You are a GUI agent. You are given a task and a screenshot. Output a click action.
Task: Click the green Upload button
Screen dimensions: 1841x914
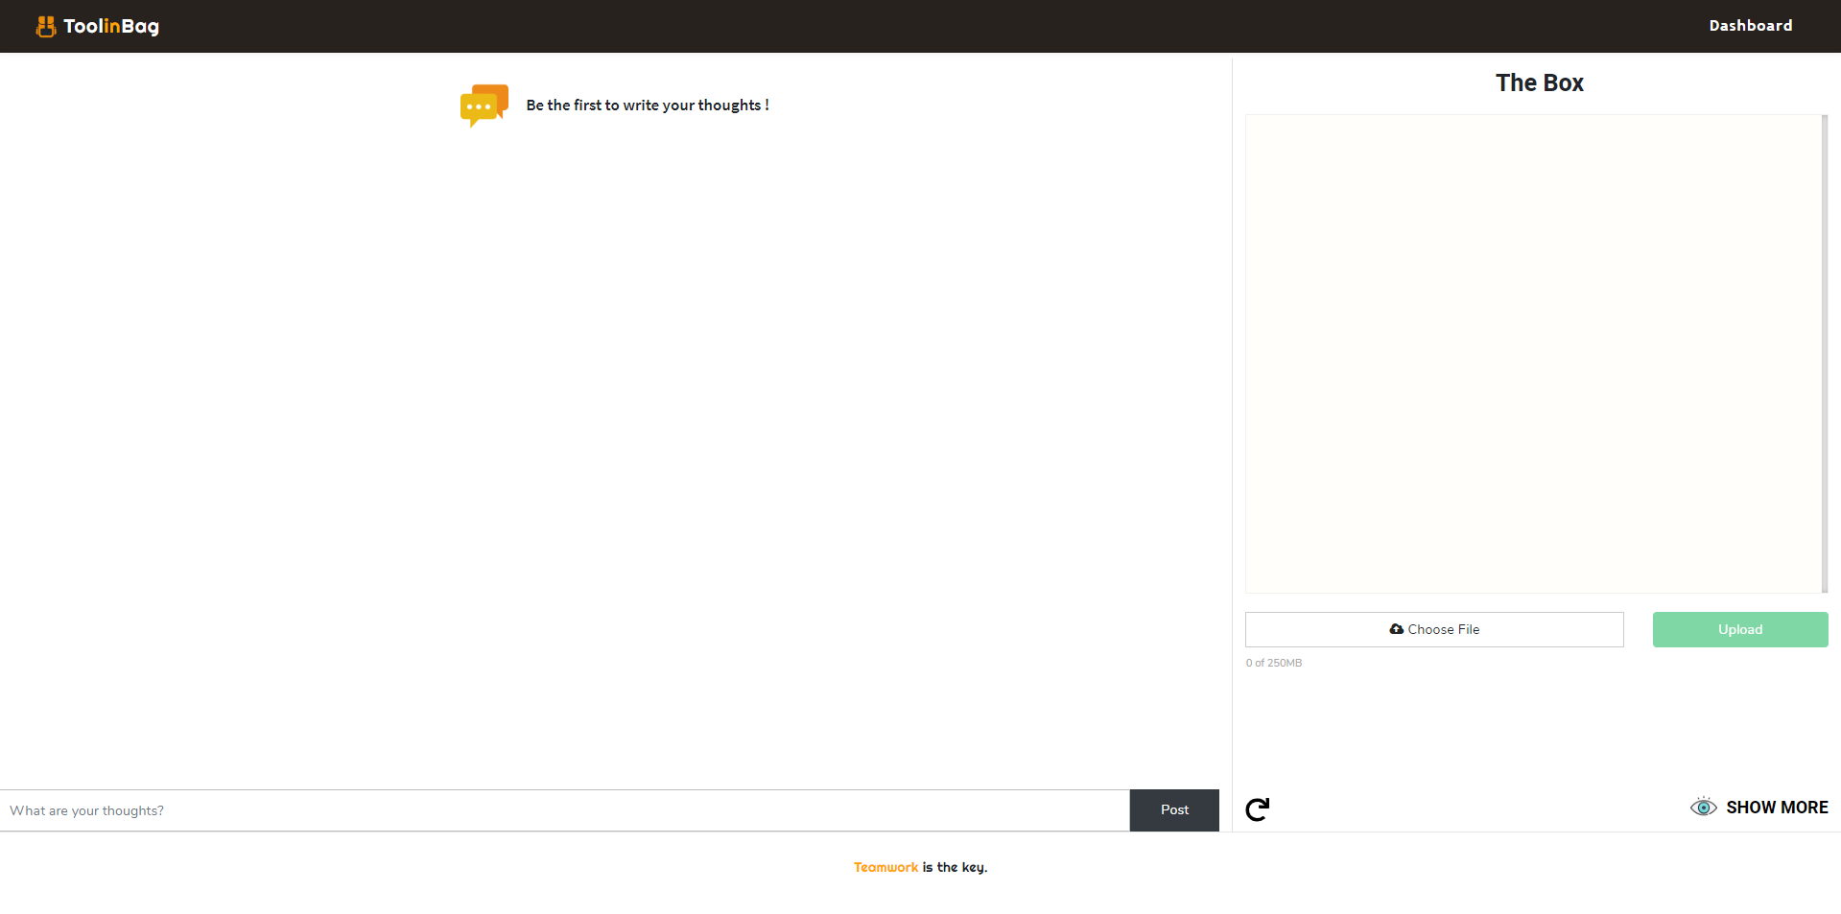coord(1740,629)
